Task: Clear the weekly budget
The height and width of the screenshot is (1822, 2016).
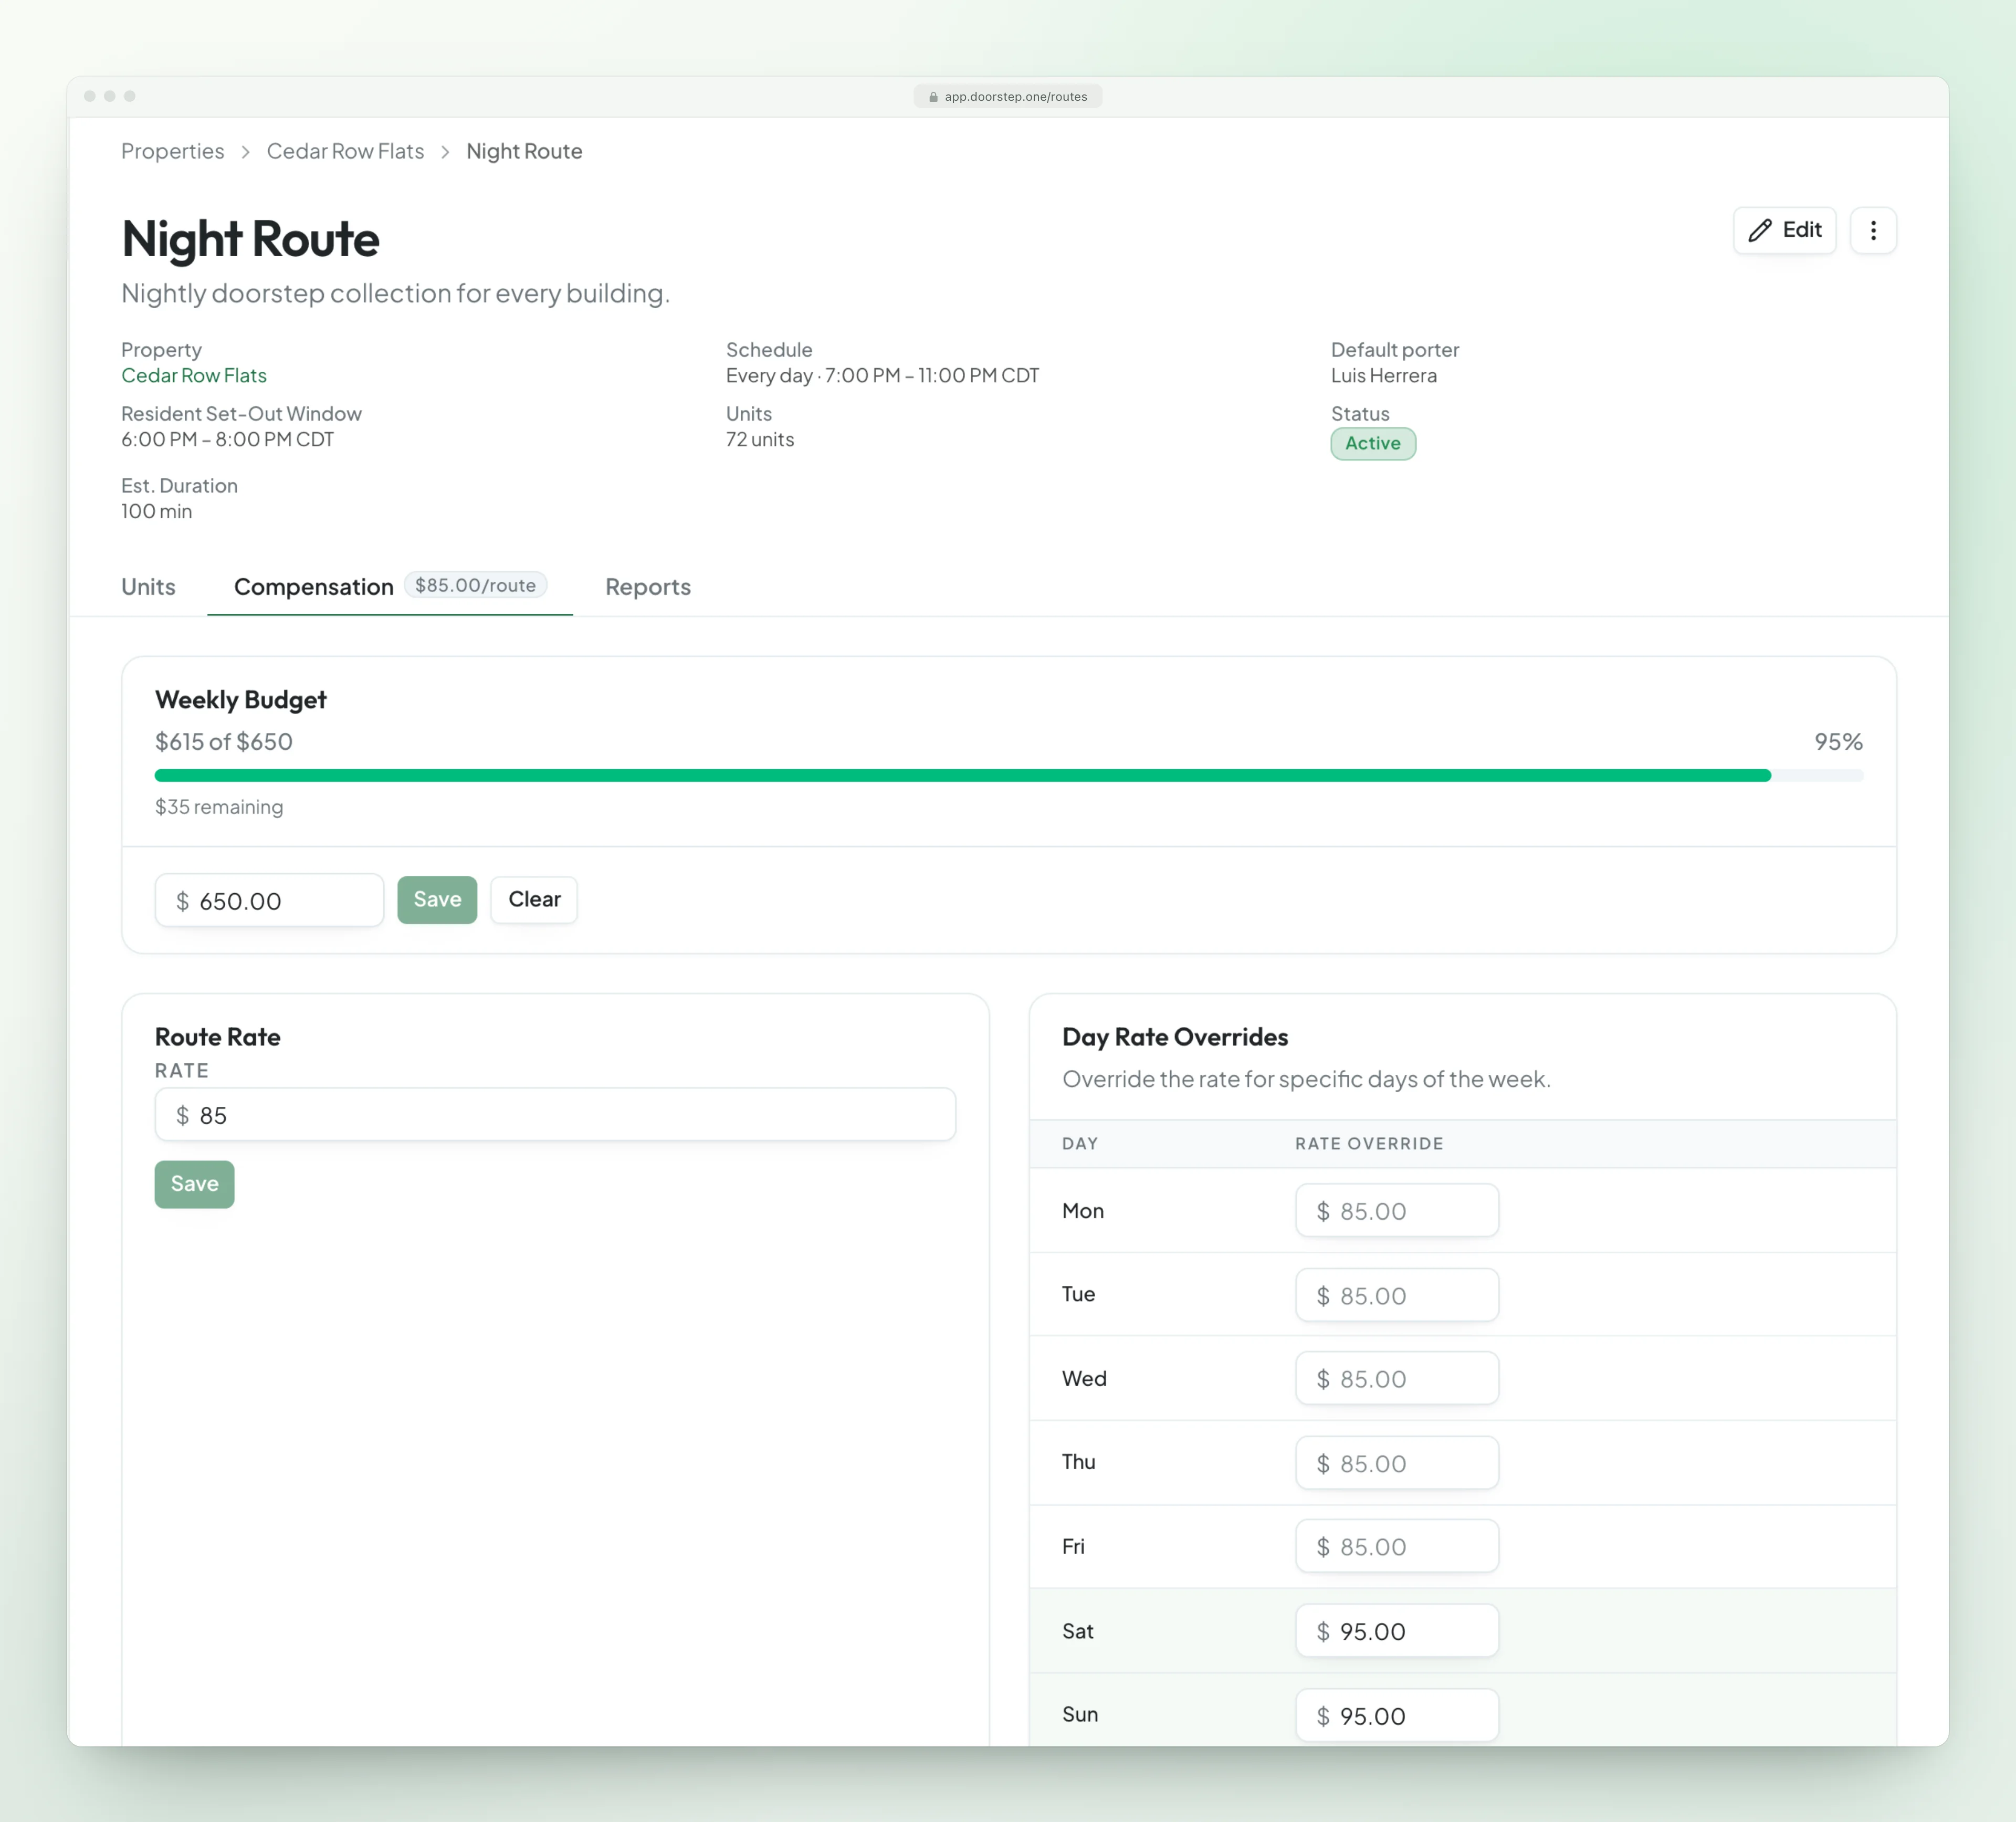Action: [534, 899]
